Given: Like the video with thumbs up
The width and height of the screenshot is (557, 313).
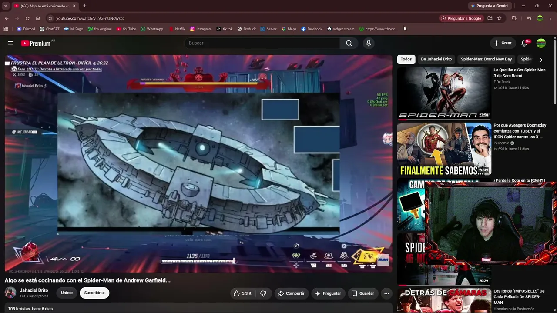Looking at the screenshot, I should point(243,293).
